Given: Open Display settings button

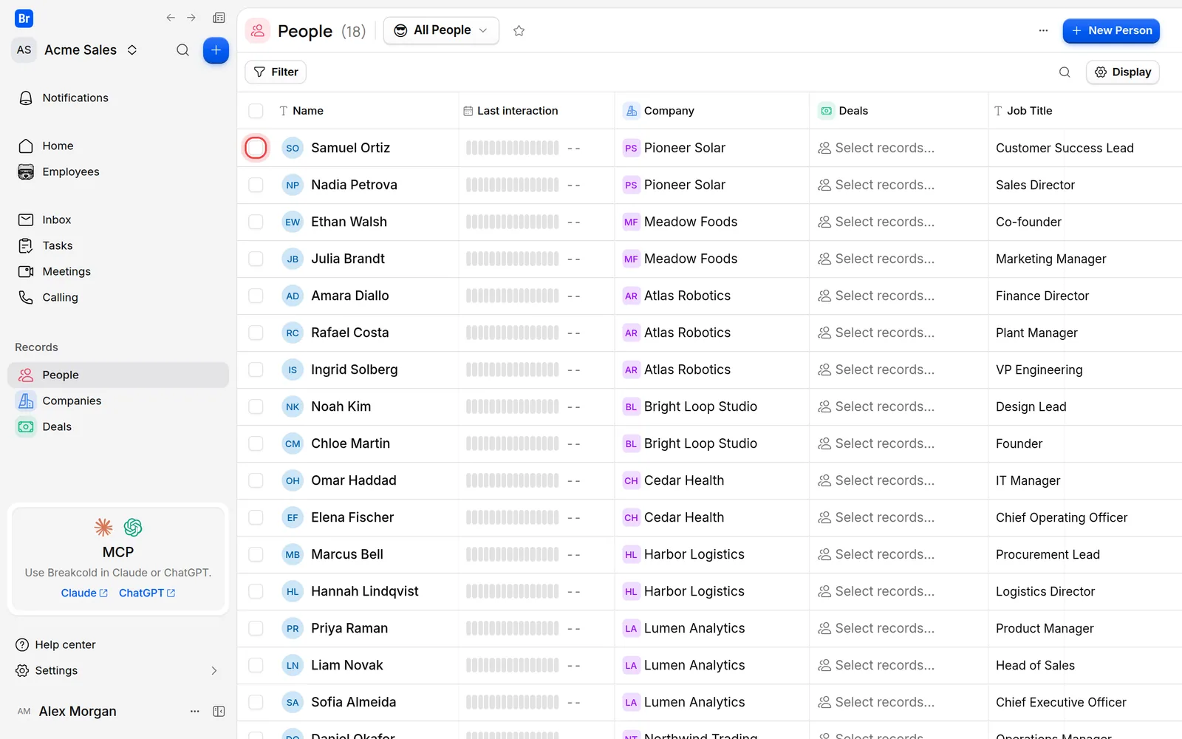Looking at the screenshot, I should click(1123, 72).
